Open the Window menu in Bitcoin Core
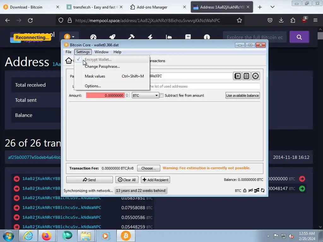Screen dimensions: 323x242 [x=101, y=52]
